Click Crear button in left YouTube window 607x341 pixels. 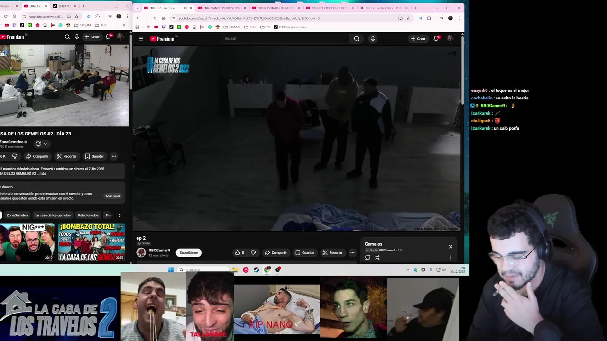click(92, 37)
